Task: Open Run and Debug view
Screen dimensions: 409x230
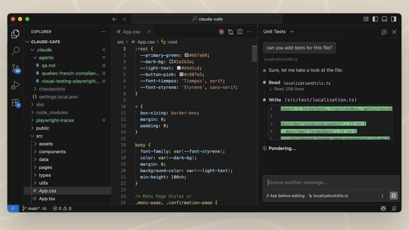Action: pyautogui.click(x=15, y=85)
